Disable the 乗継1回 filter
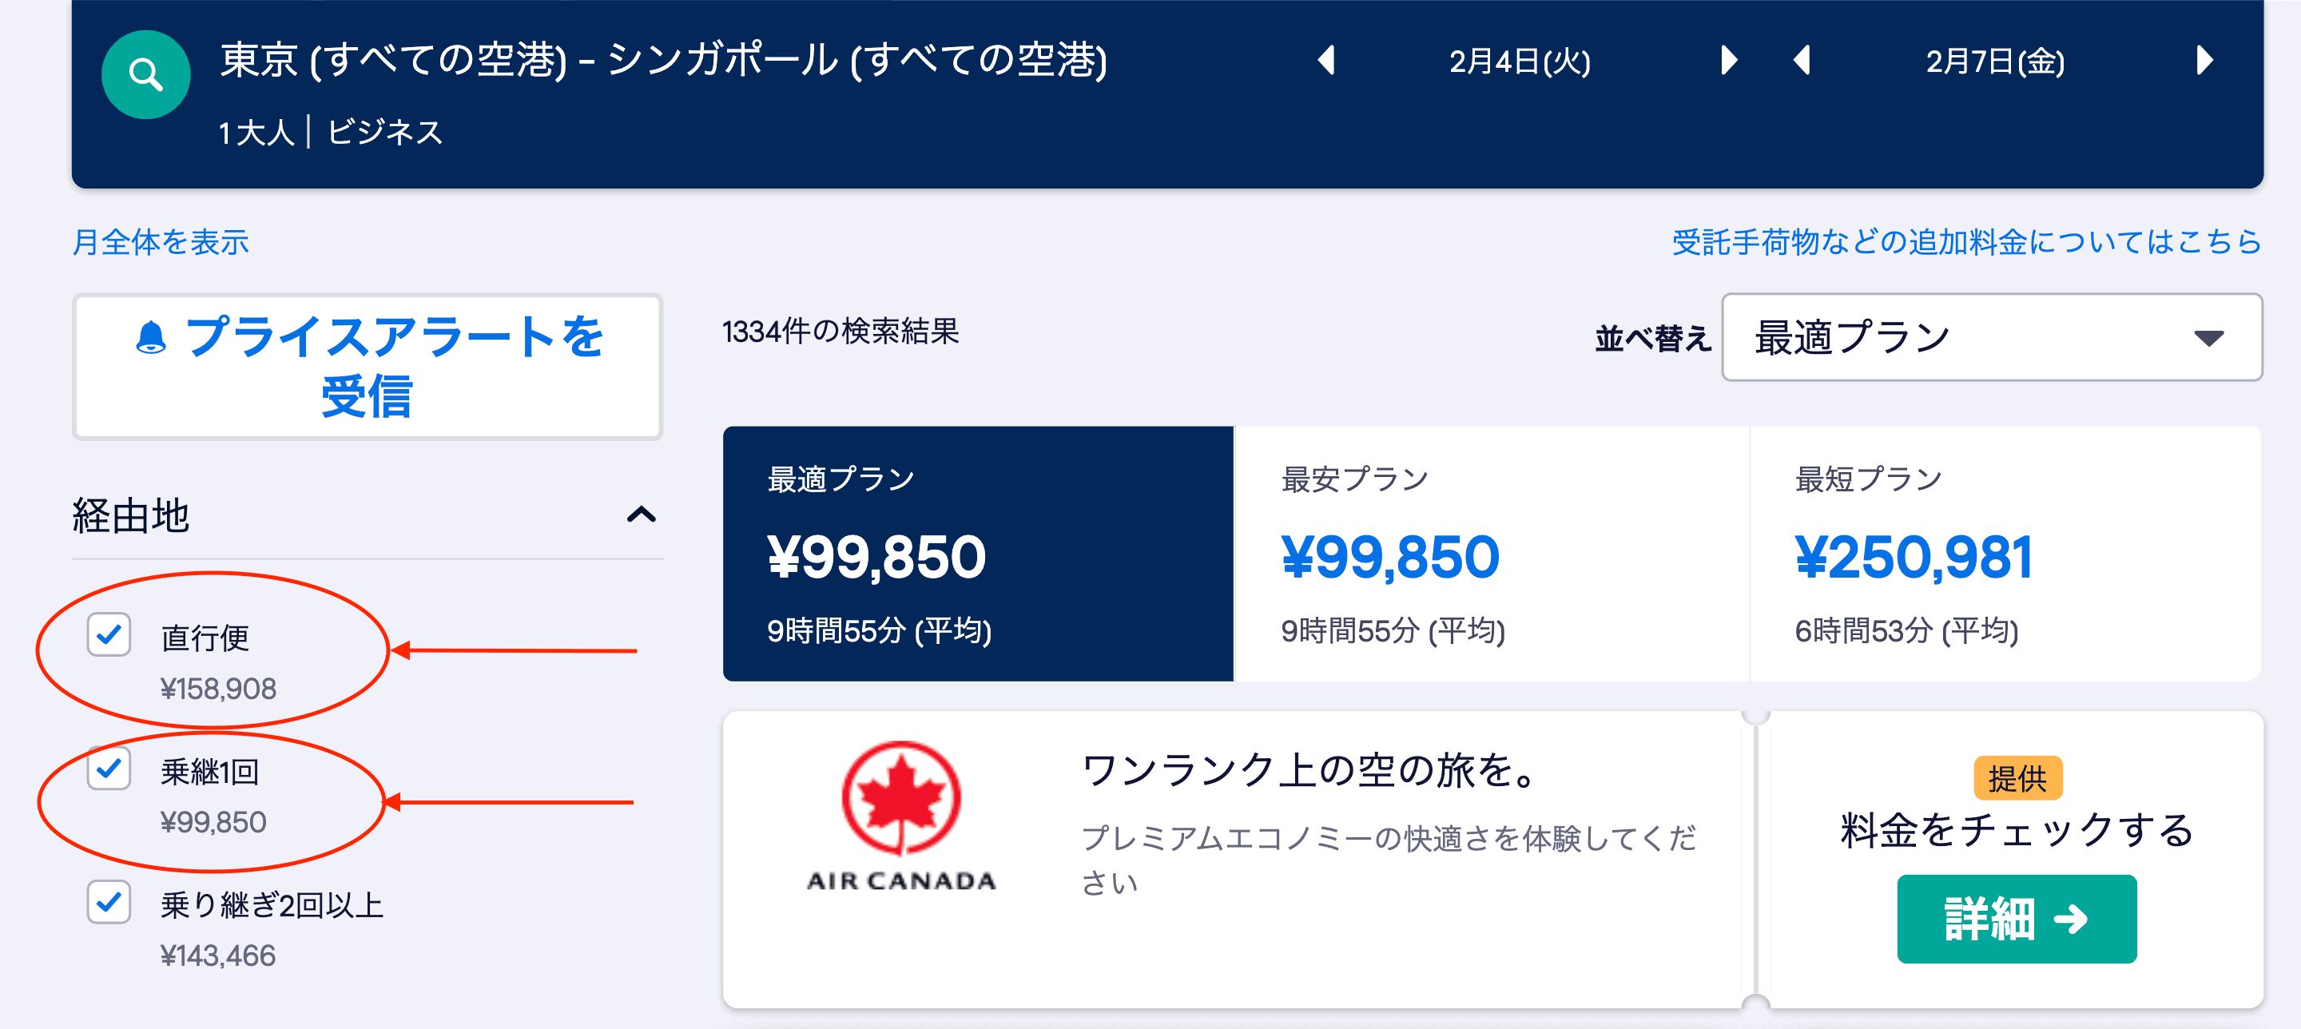The height and width of the screenshot is (1029, 2301). (x=108, y=770)
